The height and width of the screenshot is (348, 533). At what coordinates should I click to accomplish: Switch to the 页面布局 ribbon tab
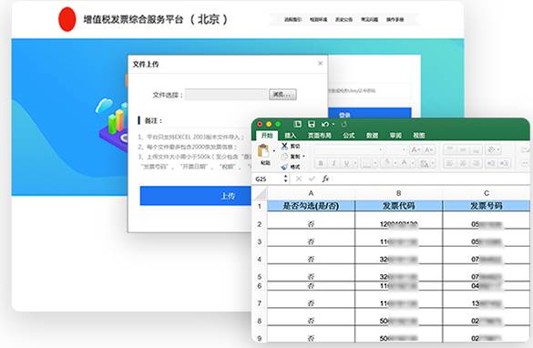click(320, 136)
